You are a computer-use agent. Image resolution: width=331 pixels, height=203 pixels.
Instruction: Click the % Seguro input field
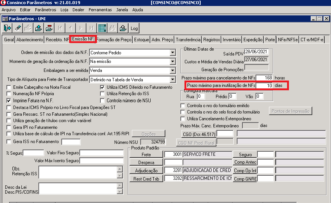coord(33,153)
